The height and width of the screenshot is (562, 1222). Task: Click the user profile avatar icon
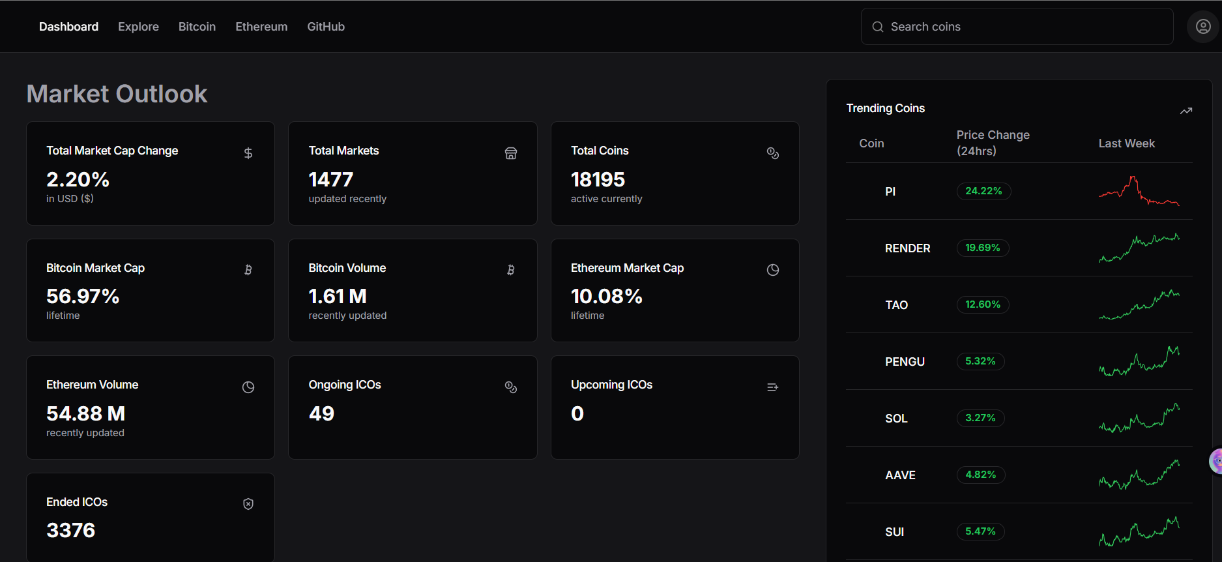click(x=1202, y=27)
